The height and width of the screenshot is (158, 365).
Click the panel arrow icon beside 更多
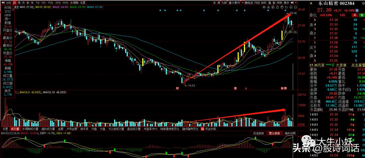click(292, 3)
